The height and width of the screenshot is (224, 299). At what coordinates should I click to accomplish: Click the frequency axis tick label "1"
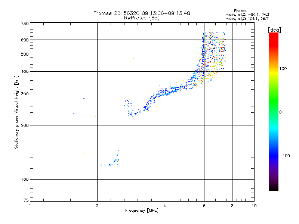click(30, 206)
